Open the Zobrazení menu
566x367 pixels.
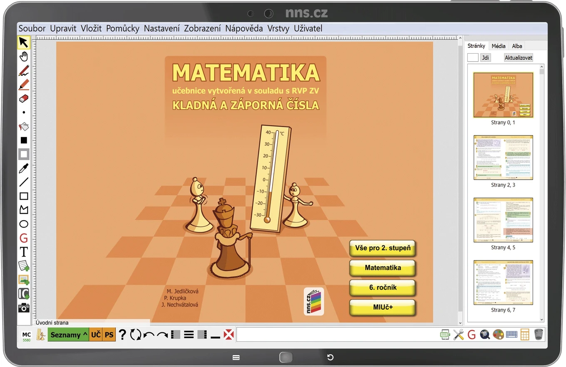tap(202, 28)
